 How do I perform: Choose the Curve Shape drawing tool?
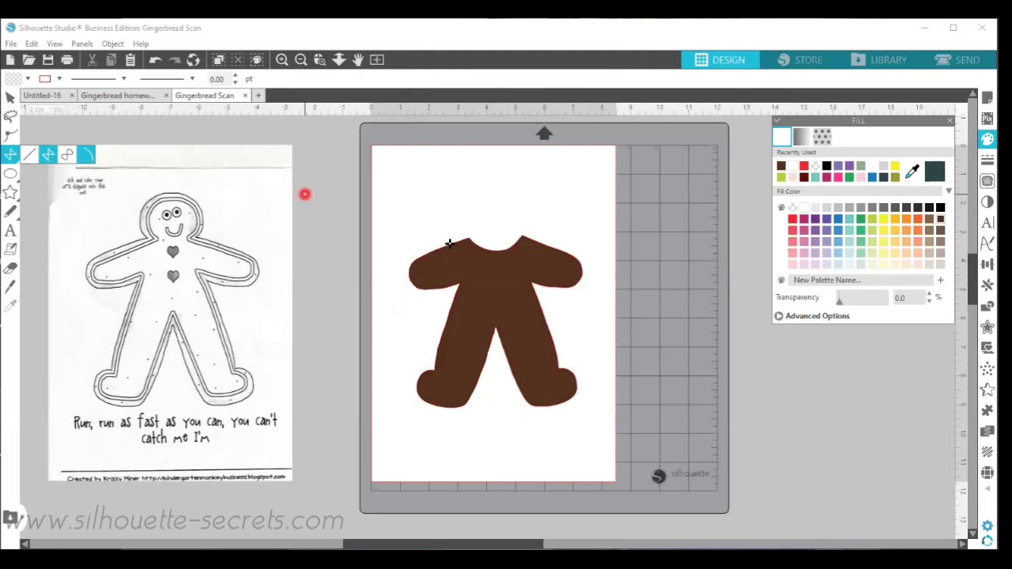point(67,155)
